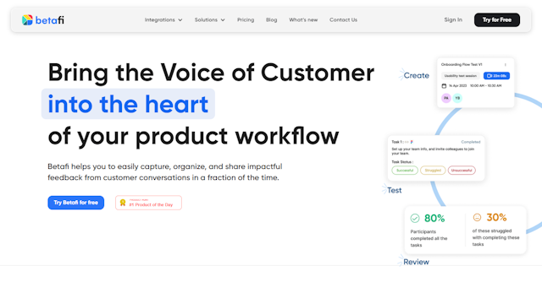542x304 pixels.
Task: Select the Unsuccessful task status pill
Action: pyautogui.click(x=462, y=171)
